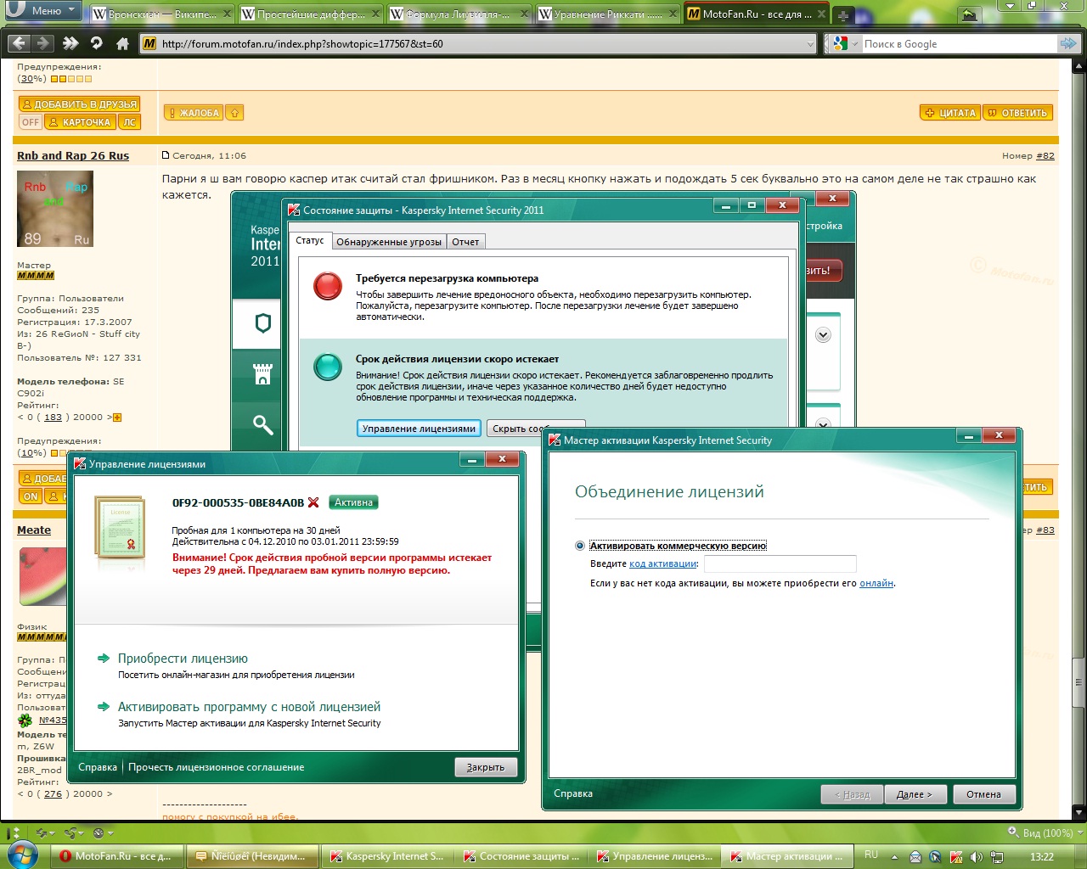The width and height of the screenshot is (1087, 869).
Task: Click the up-arrow icon next to ЖАЛОБА
Action: (x=234, y=113)
